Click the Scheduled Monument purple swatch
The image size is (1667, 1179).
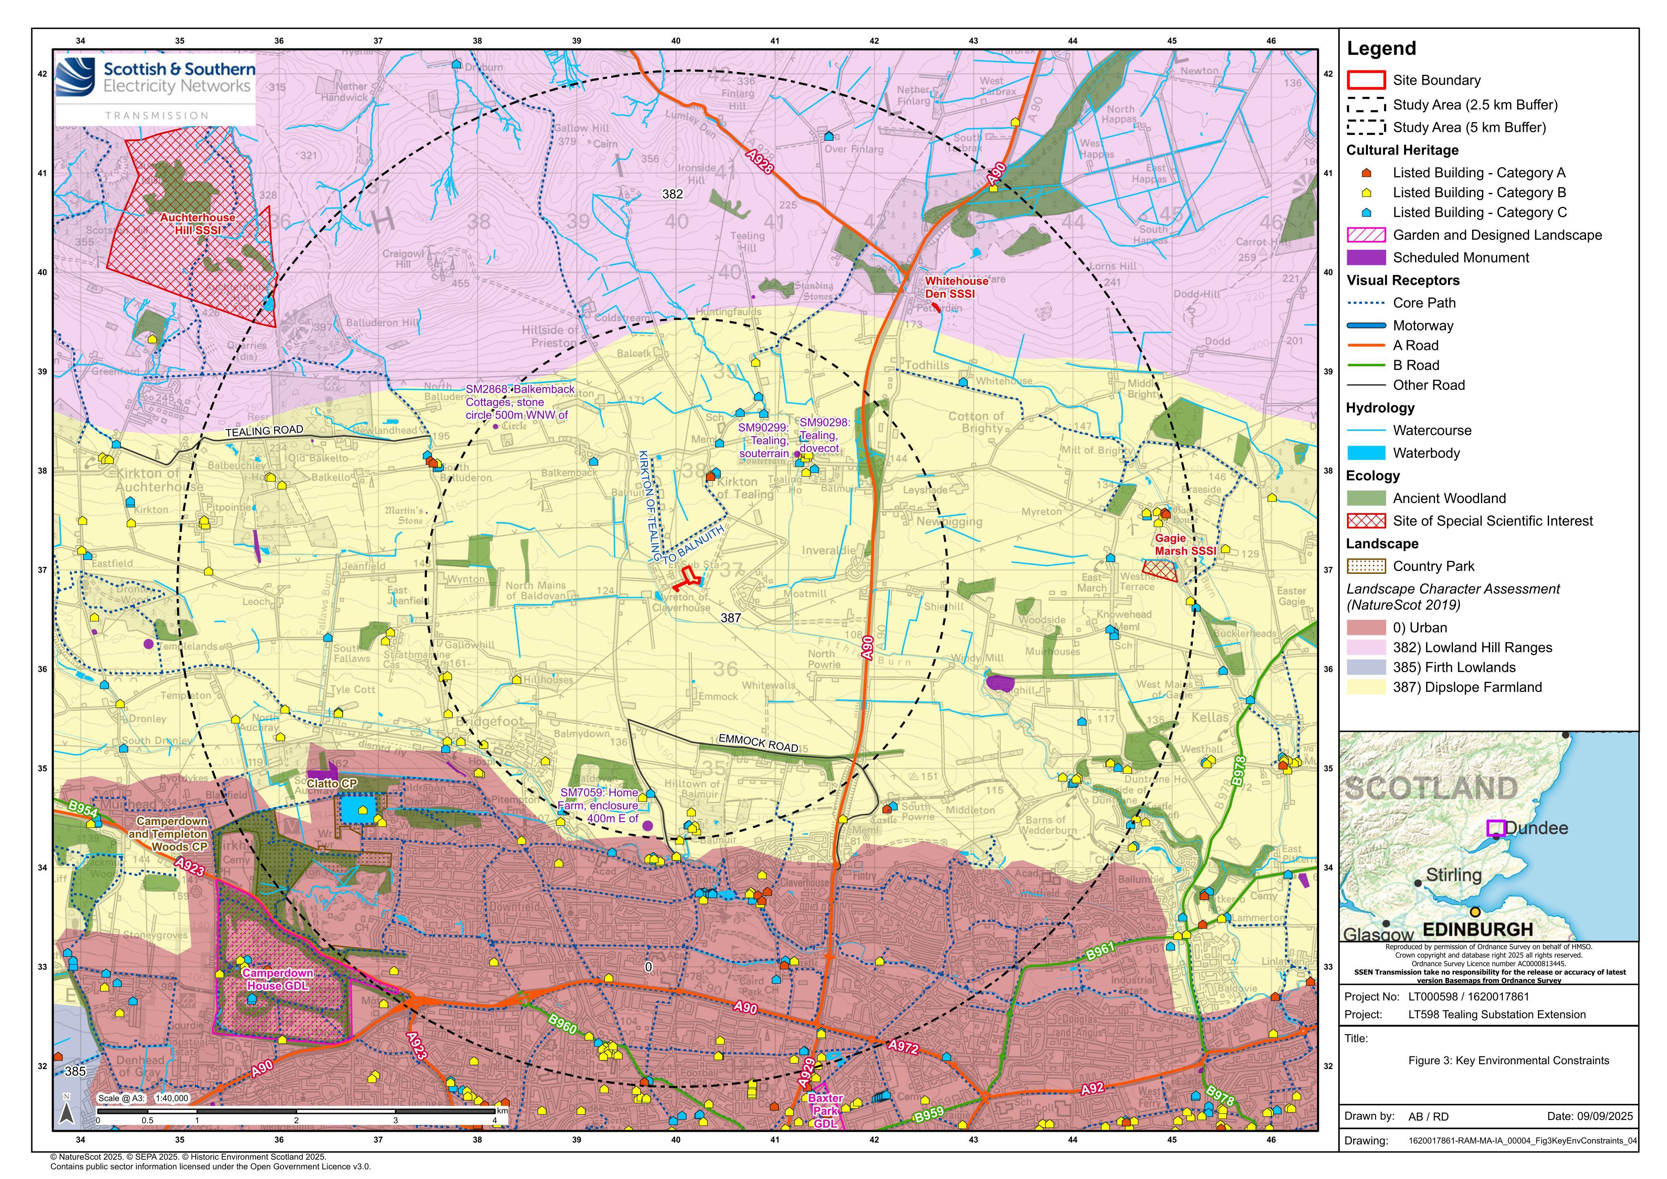(1366, 258)
